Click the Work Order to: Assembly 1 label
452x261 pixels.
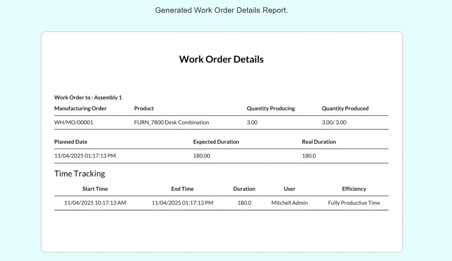point(88,97)
